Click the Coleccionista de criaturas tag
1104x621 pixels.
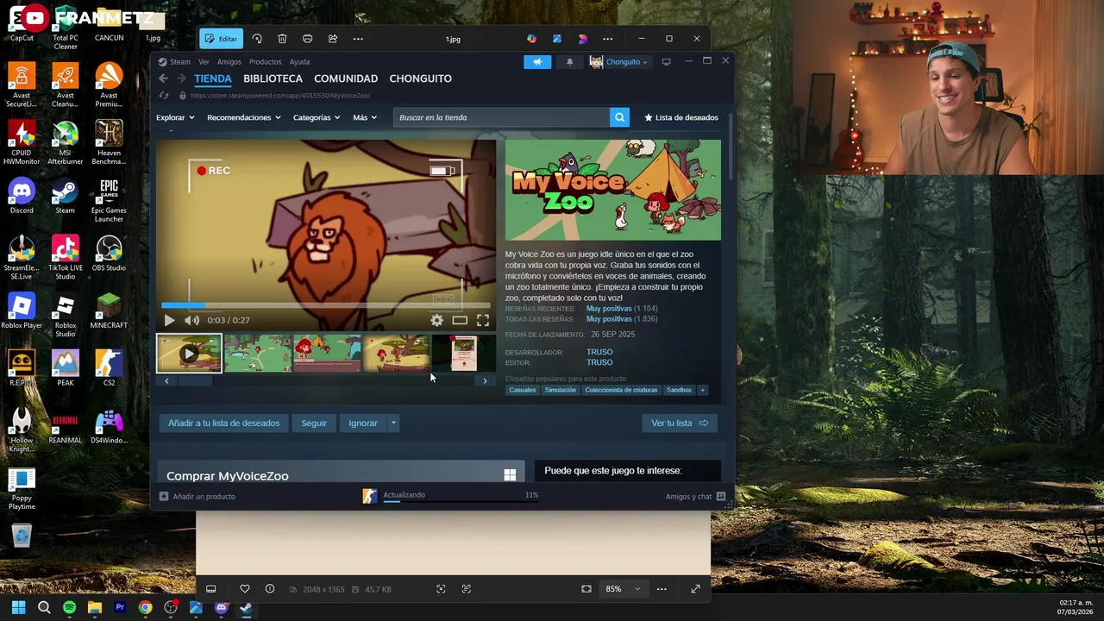point(621,390)
